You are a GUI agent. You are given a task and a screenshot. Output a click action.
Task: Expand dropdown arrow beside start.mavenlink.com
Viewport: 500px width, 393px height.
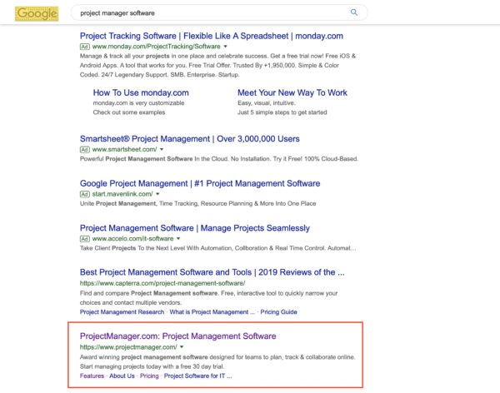click(x=157, y=194)
